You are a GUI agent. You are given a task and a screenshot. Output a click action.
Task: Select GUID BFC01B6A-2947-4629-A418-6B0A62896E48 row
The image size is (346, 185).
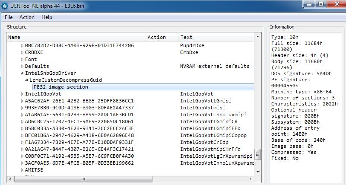tap(79, 135)
